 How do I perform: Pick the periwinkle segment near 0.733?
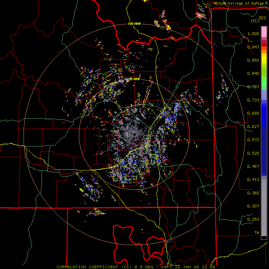click(x=264, y=95)
